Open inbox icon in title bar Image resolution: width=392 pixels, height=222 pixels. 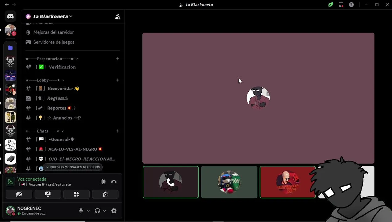pos(341,5)
